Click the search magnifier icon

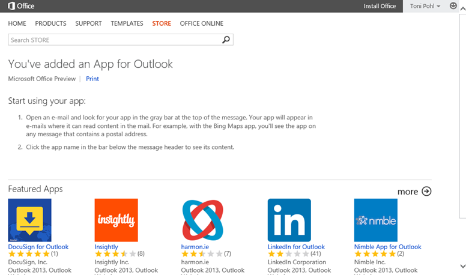click(226, 40)
